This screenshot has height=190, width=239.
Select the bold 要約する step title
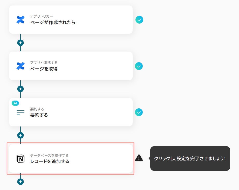(x=39, y=115)
